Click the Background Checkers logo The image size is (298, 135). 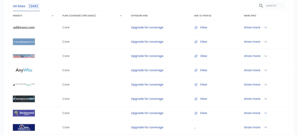click(24, 113)
